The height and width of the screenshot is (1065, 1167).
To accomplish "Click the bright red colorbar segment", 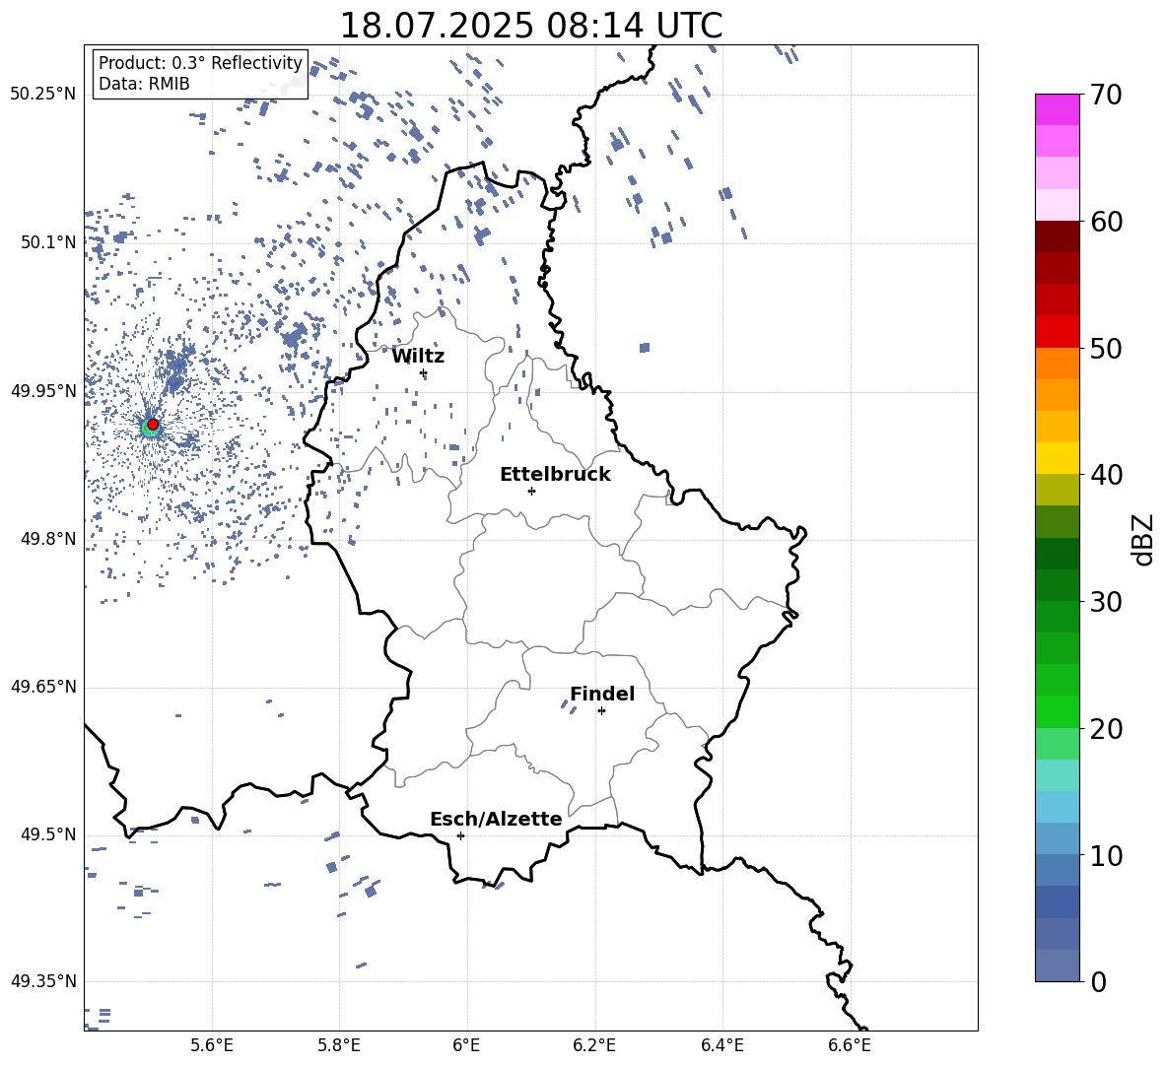I will [x=1057, y=332].
